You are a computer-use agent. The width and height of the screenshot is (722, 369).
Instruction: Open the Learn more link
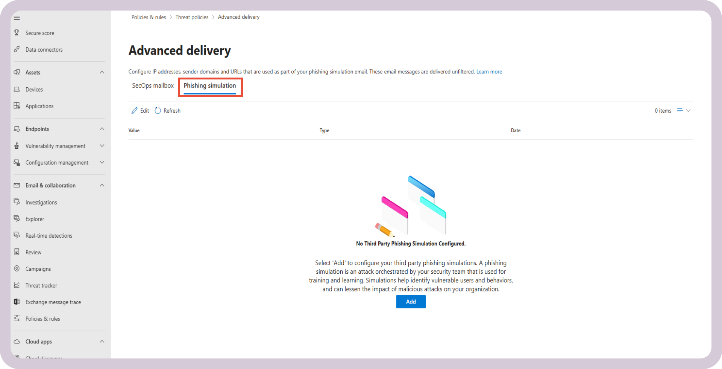489,72
